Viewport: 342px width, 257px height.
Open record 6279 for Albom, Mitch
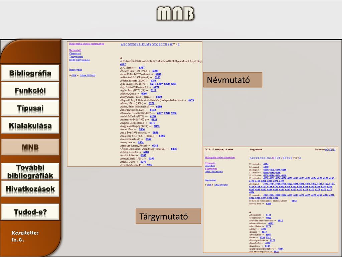point(151,103)
